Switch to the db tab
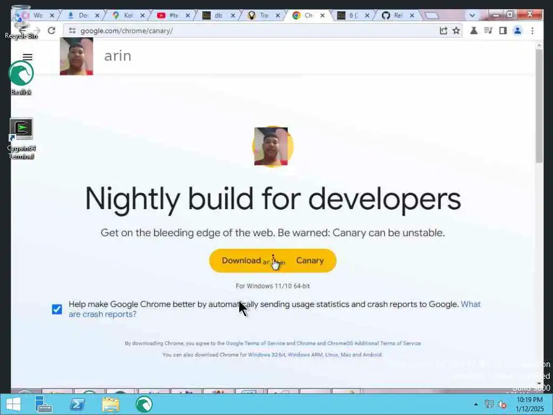This screenshot has height=415, width=553. (x=218, y=15)
